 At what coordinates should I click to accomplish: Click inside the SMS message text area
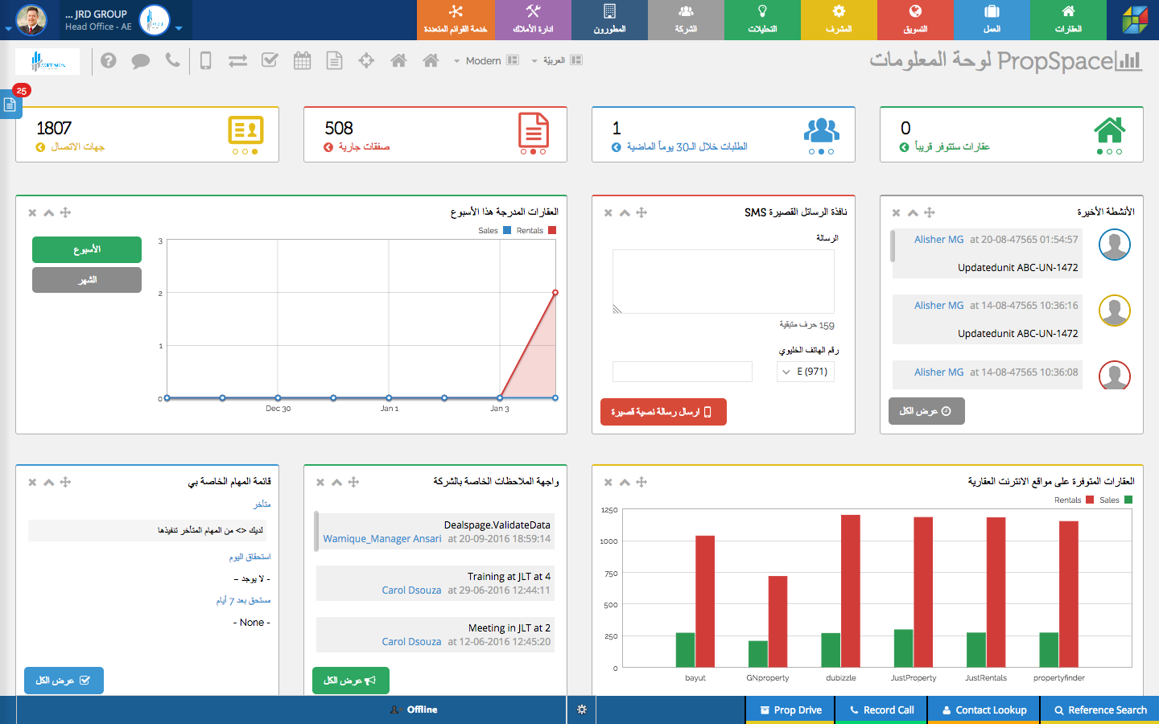tap(724, 281)
